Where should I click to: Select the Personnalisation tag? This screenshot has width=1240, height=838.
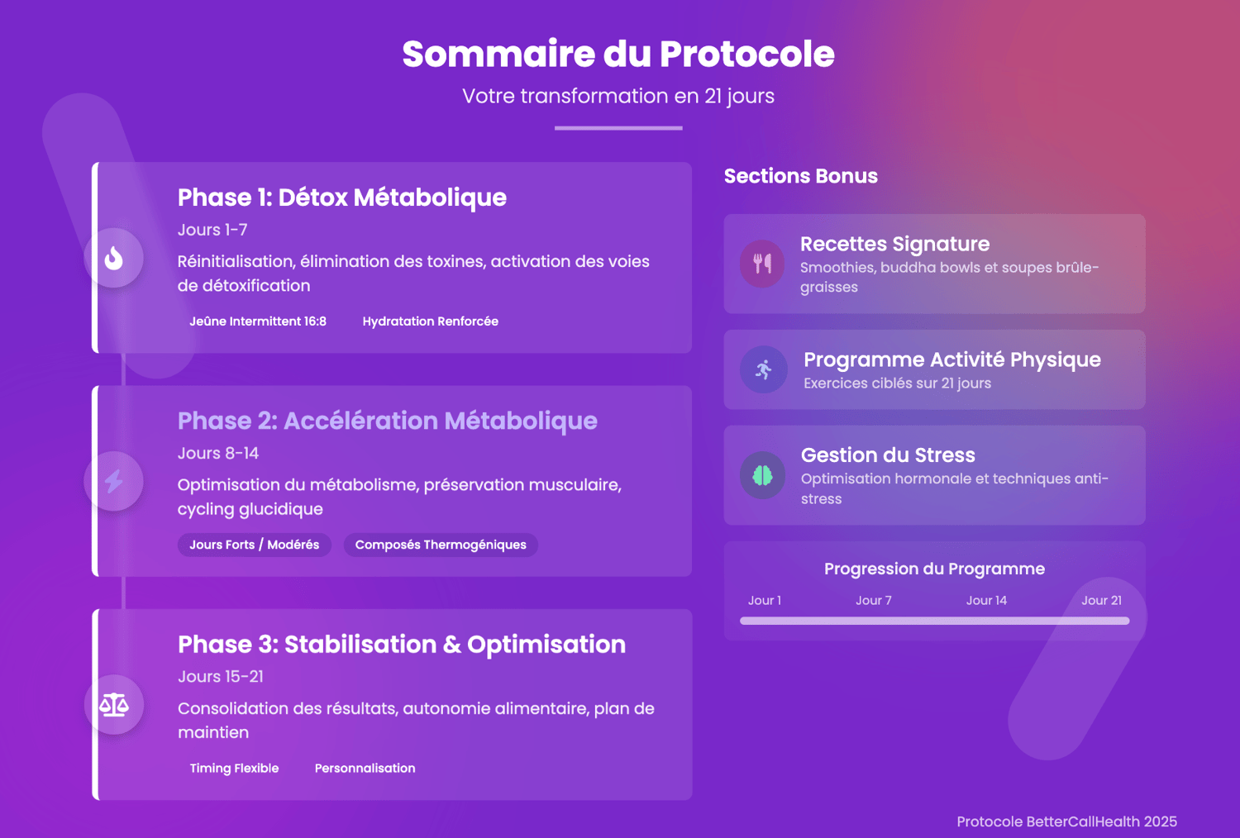[365, 769]
